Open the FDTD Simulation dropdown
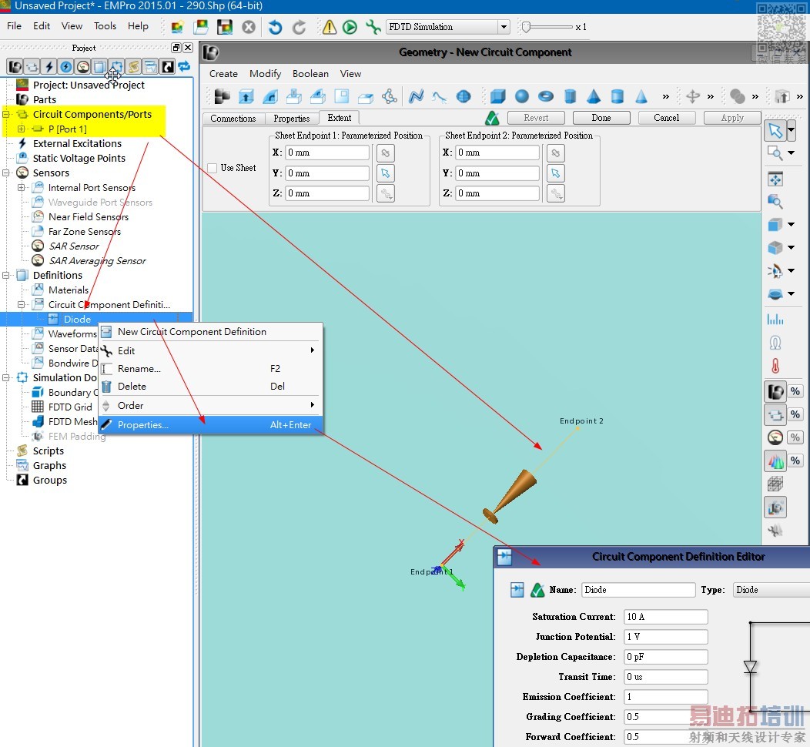The image size is (810, 747). coord(504,27)
